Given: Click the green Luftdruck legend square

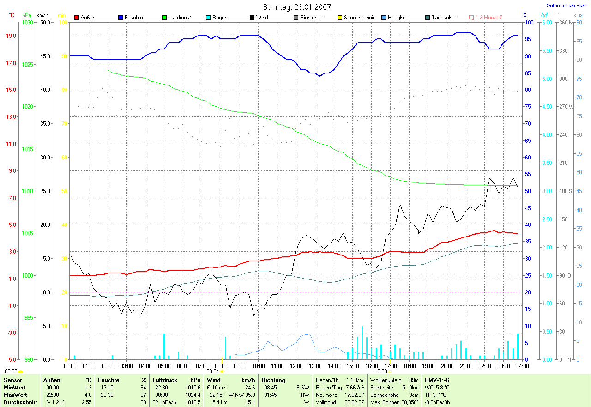Looking at the screenshot, I should coord(164,18).
